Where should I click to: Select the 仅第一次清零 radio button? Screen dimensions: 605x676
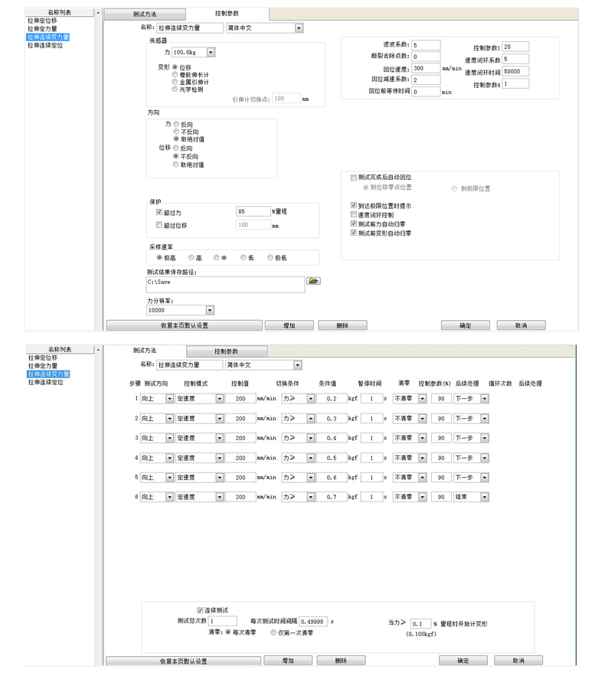274,632
